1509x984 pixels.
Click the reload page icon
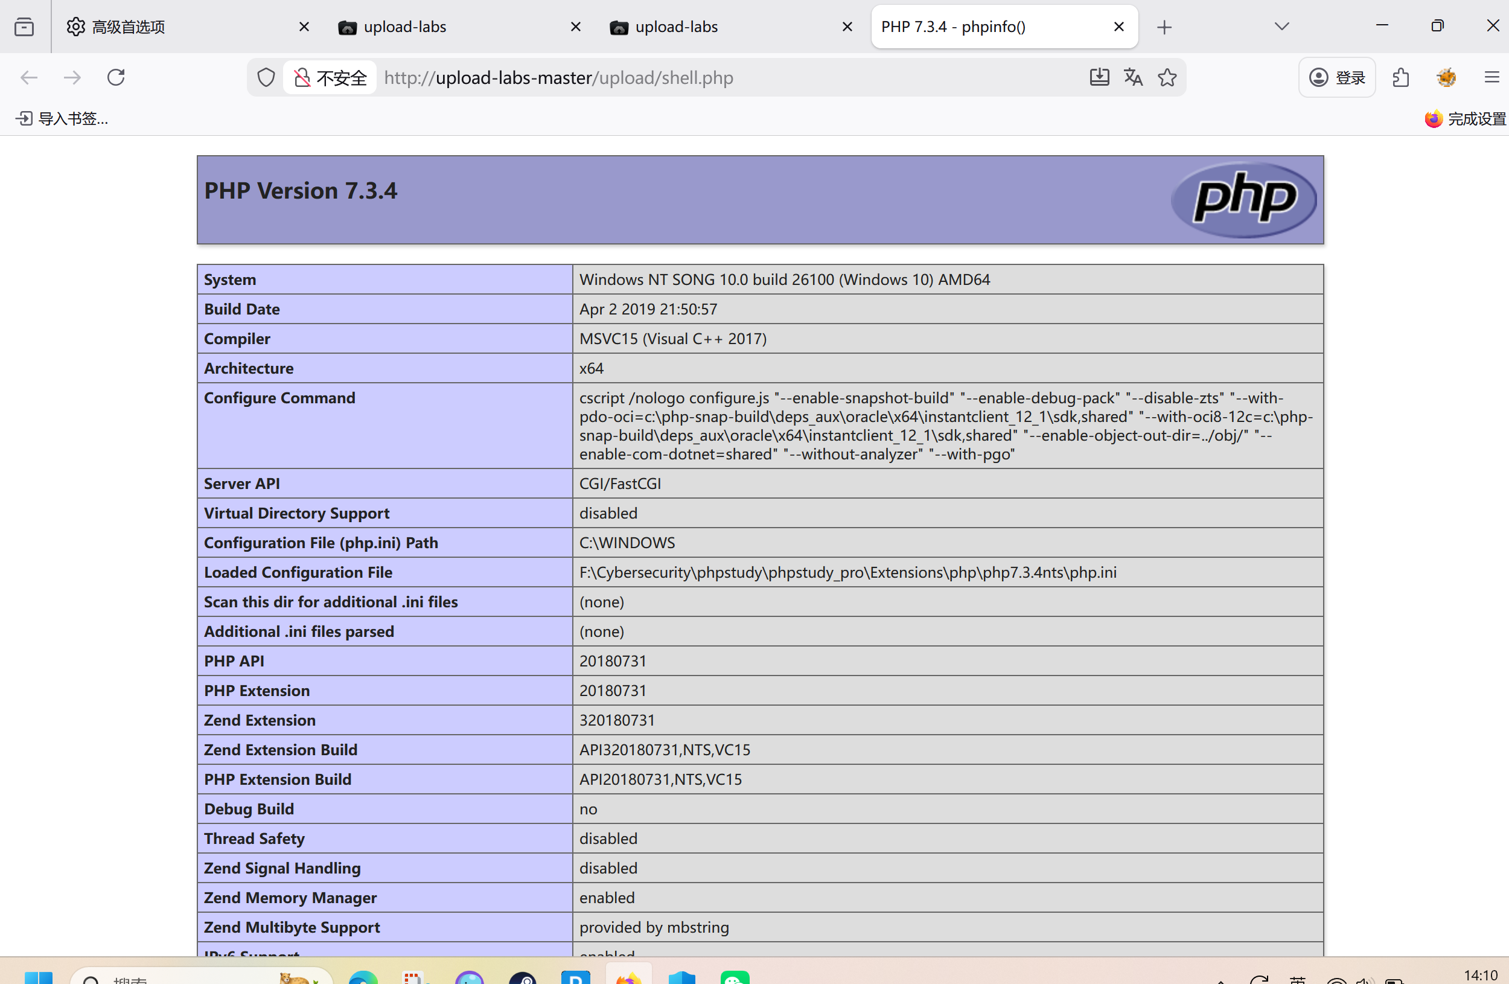(116, 77)
